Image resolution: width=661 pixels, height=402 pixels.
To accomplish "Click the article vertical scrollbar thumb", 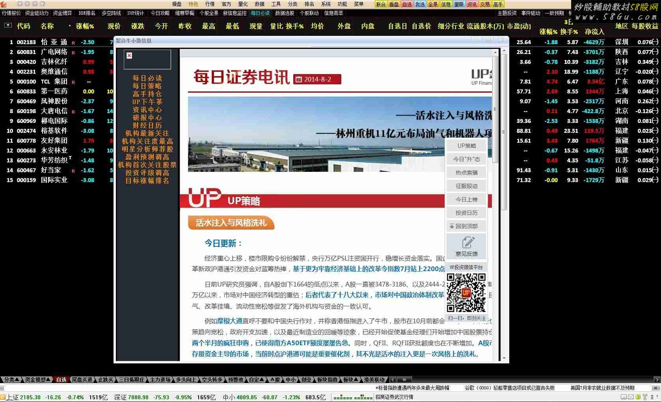I will [495, 108].
